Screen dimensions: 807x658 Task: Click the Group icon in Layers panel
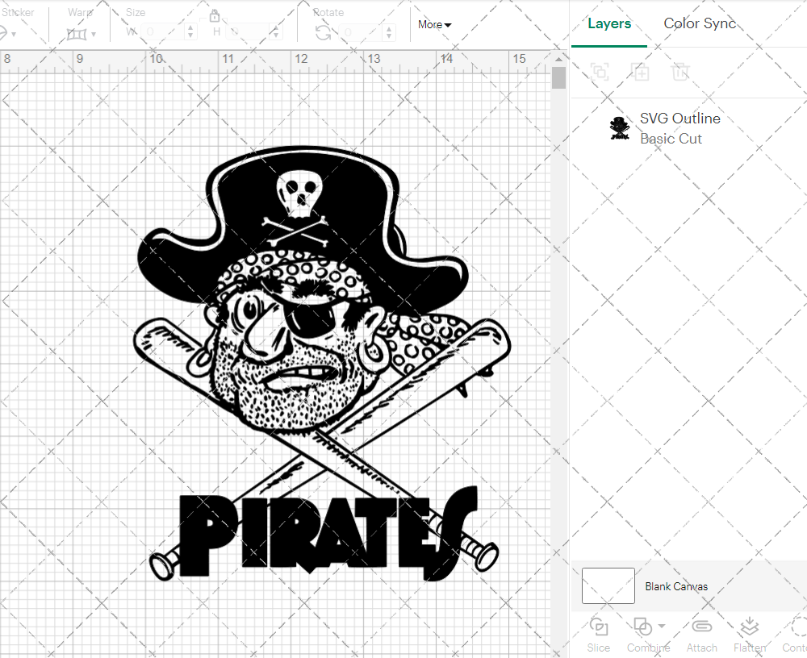pyautogui.click(x=600, y=72)
